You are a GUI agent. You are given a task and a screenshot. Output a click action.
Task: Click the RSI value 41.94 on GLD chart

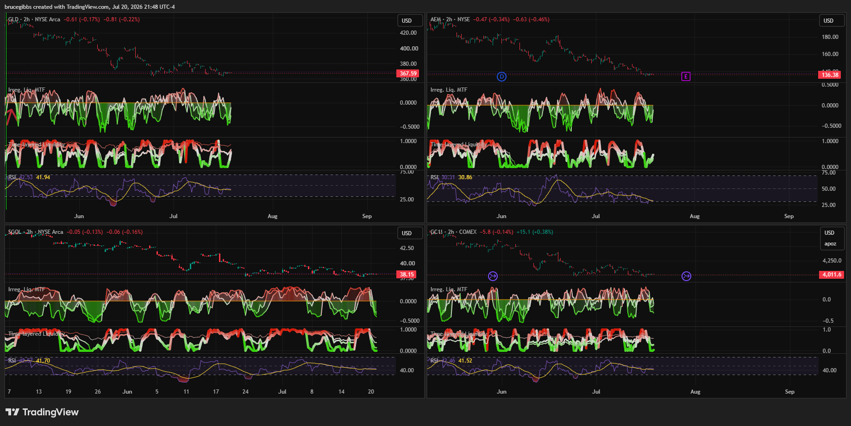(43, 177)
